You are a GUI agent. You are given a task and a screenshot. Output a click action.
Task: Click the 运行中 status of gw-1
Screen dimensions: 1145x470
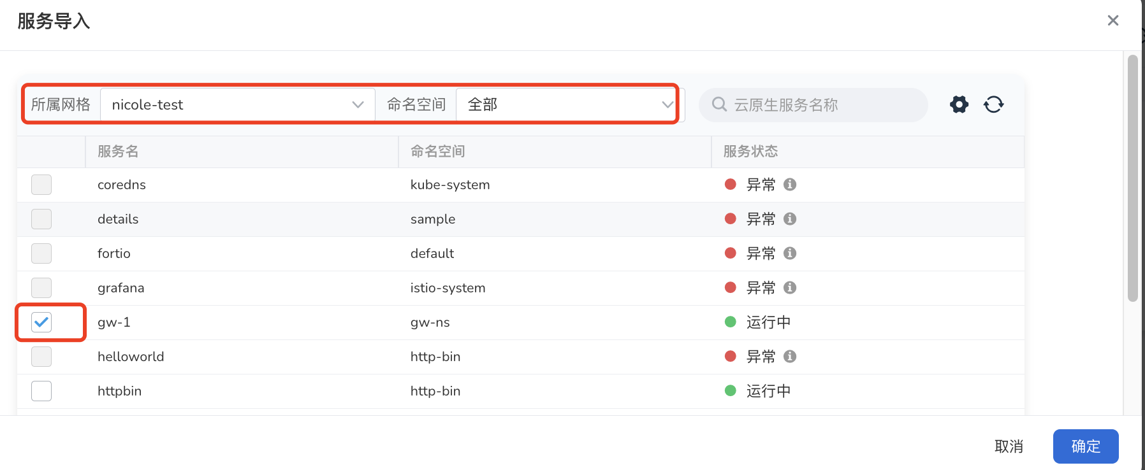click(768, 322)
